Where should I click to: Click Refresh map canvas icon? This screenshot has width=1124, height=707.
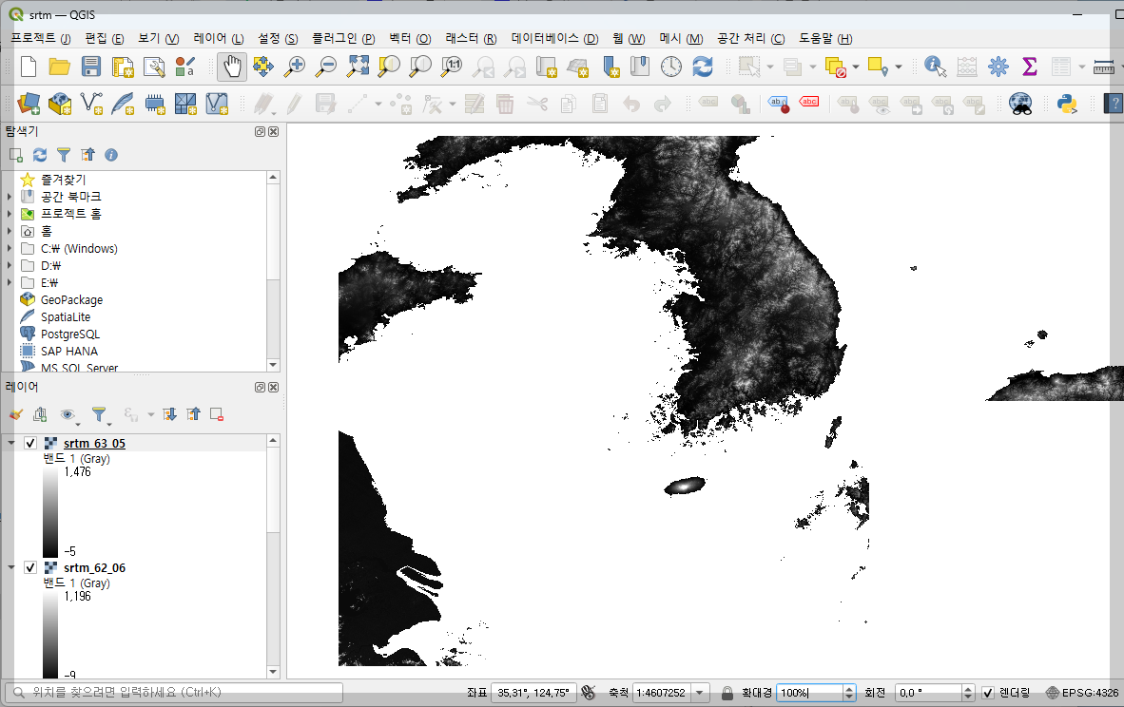point(703,67)
